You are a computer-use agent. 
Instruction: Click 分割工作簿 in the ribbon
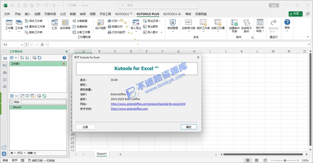click(x=81, y=32)
